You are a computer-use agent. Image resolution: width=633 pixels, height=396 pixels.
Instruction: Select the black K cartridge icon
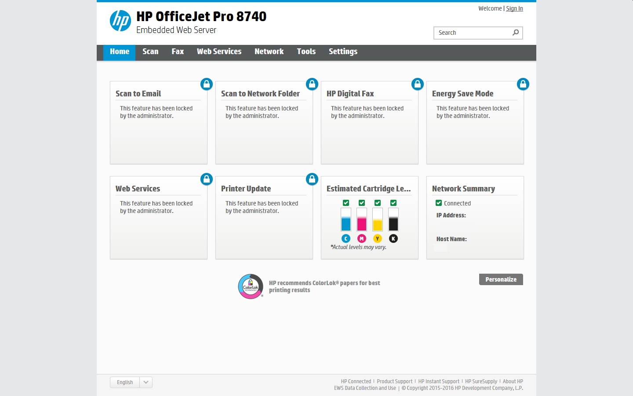click(393, 238)
